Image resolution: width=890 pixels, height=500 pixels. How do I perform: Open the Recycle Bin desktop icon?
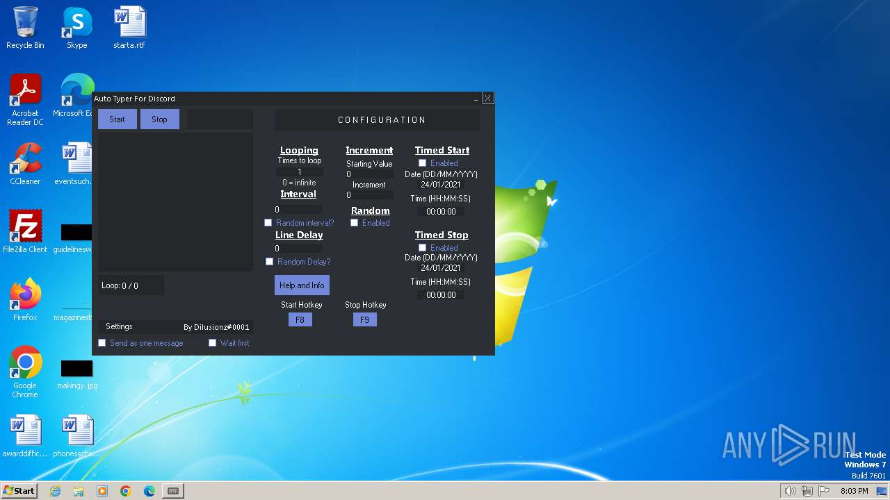tap(25, 28)
